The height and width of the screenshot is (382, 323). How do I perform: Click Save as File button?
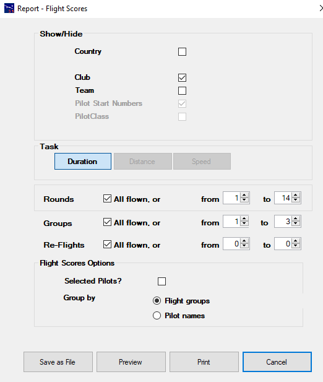58,362
